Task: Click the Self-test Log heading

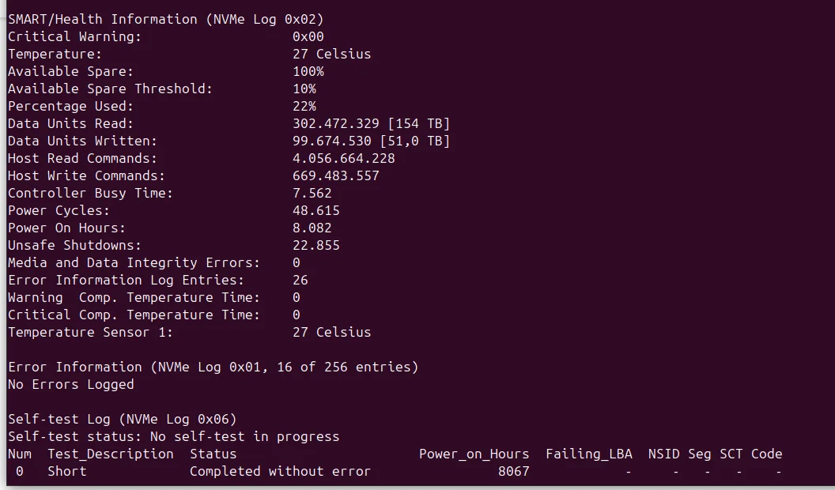Action: point(122,419)
